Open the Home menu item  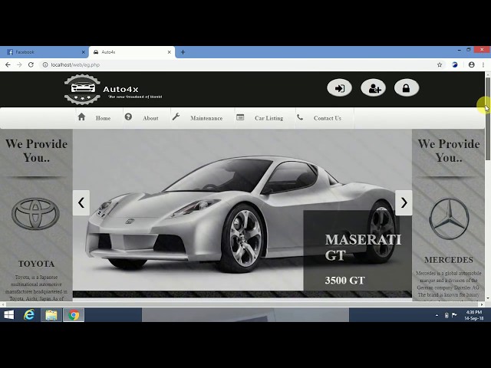pos(103,118)
